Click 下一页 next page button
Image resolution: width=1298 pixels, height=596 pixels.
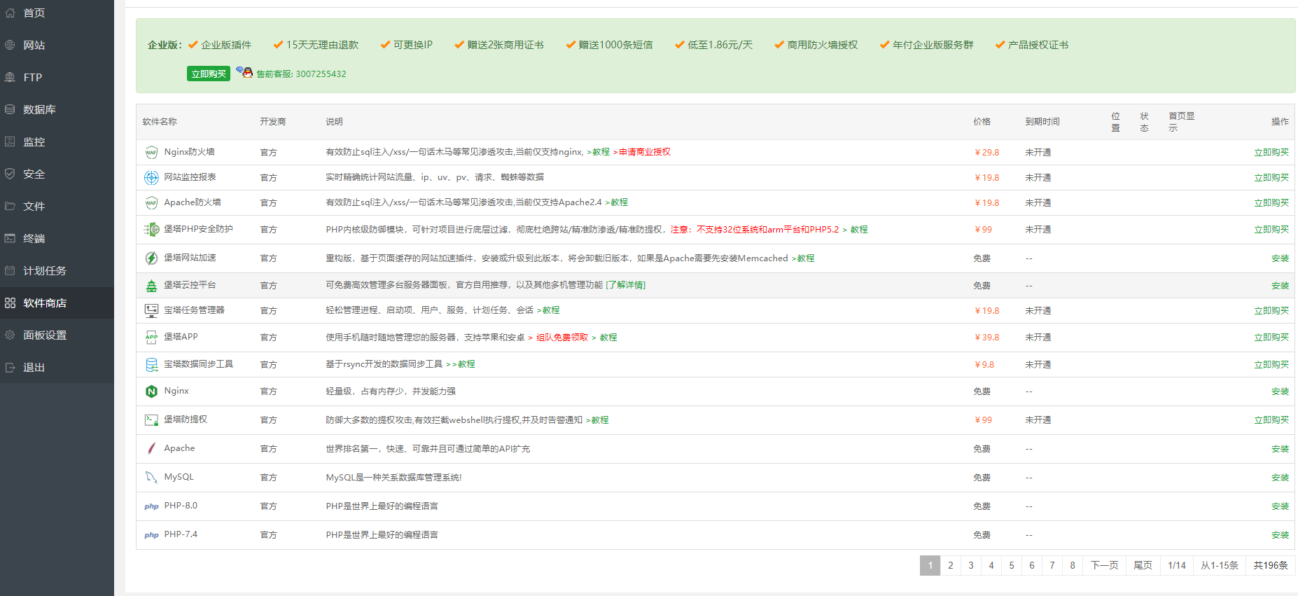tap(1105, 565)
